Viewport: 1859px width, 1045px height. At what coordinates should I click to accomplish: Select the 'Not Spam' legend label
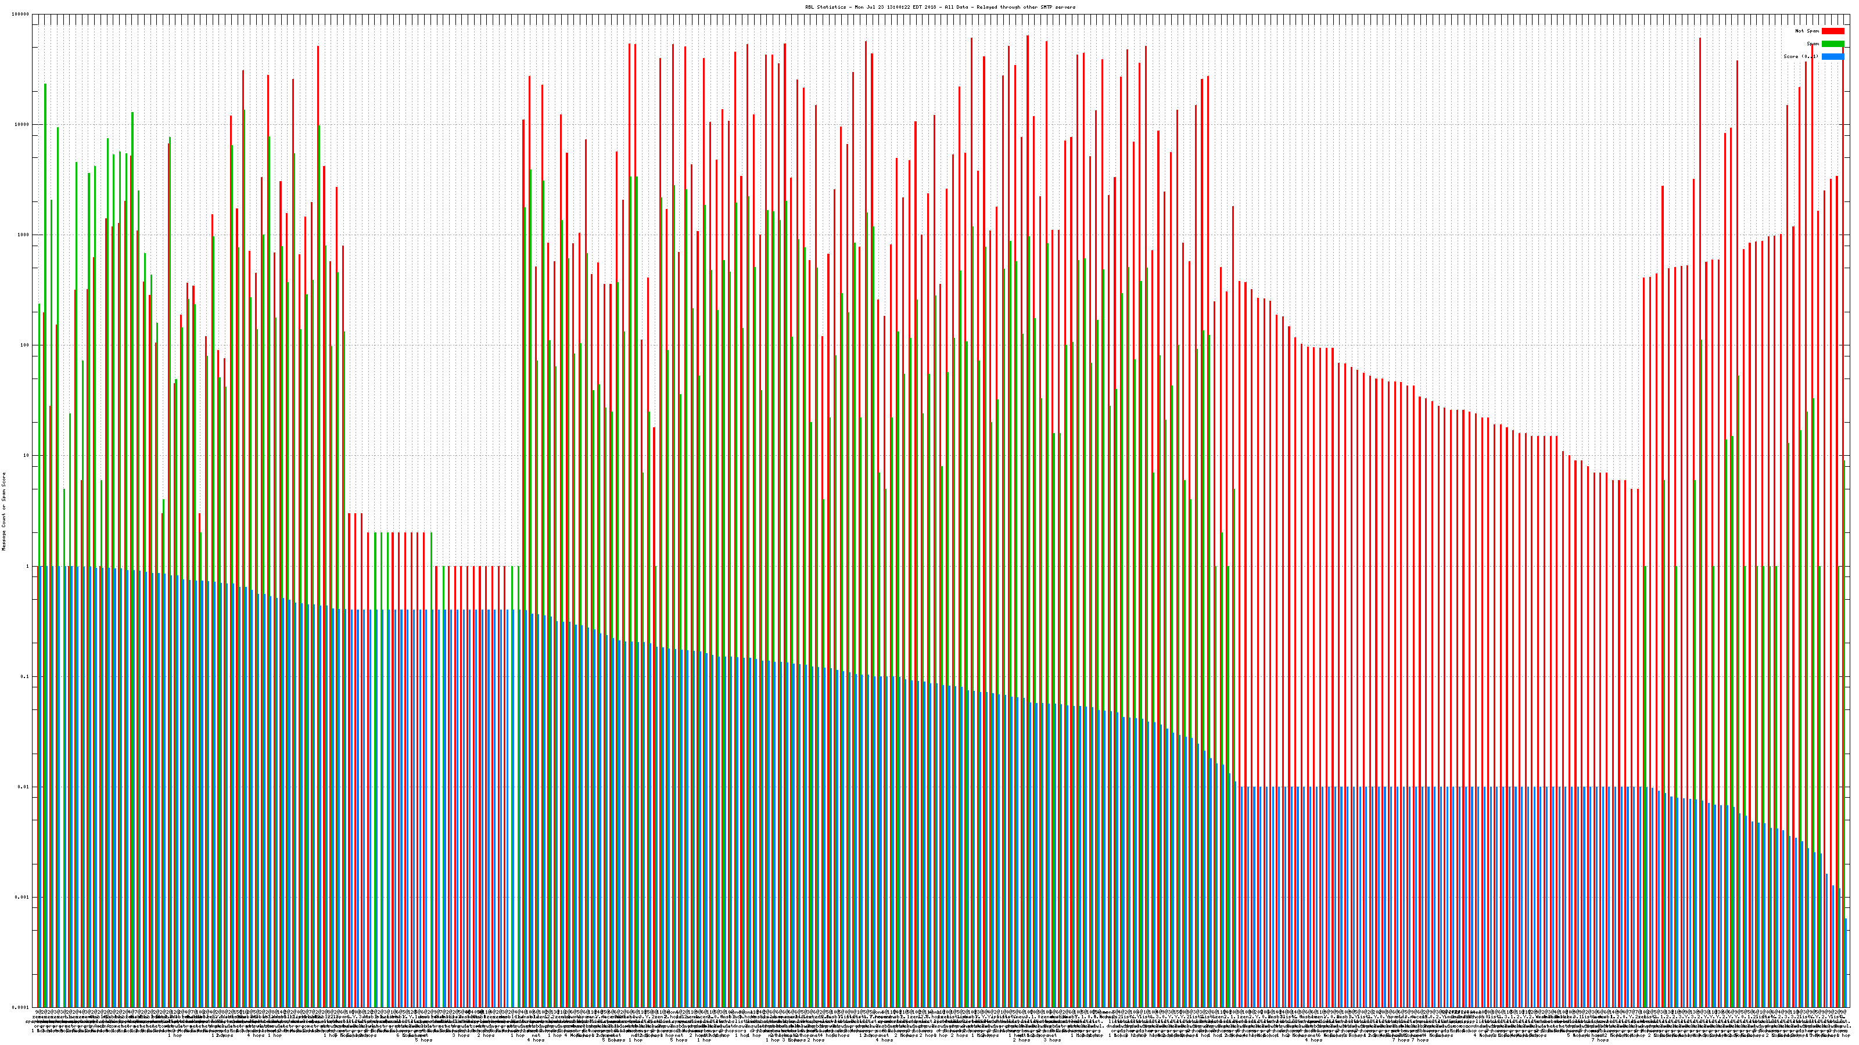pos(1807,31)
